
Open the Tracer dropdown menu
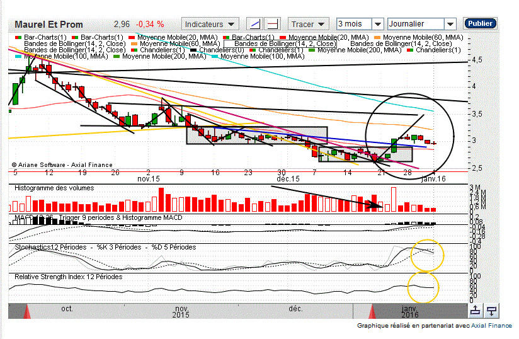tap(308, 24)
